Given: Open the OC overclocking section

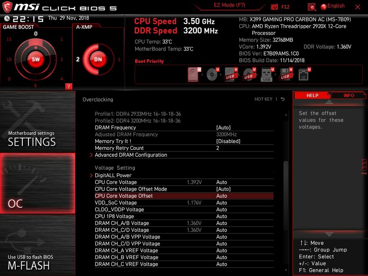Looking at the screenshot, I should 38,184.
